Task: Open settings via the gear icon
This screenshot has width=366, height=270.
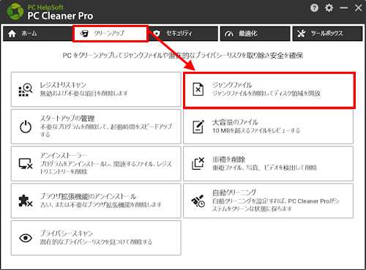Action: (x=329, y=8)
